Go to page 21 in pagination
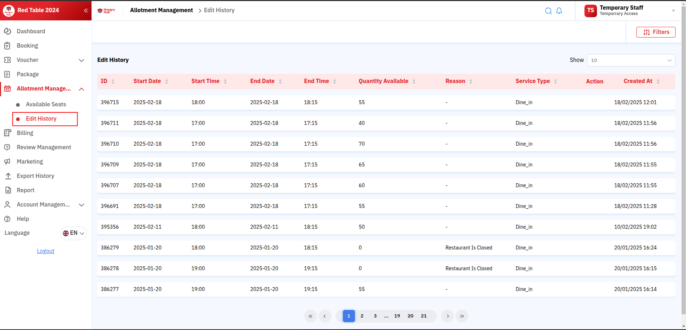The height and width of the screenshot is (330, 686). (424, 316)
